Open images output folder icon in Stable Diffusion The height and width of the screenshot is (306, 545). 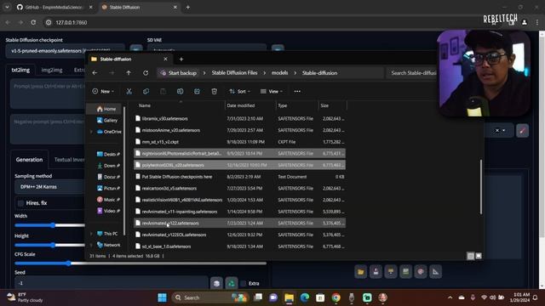tap(361, 272)
